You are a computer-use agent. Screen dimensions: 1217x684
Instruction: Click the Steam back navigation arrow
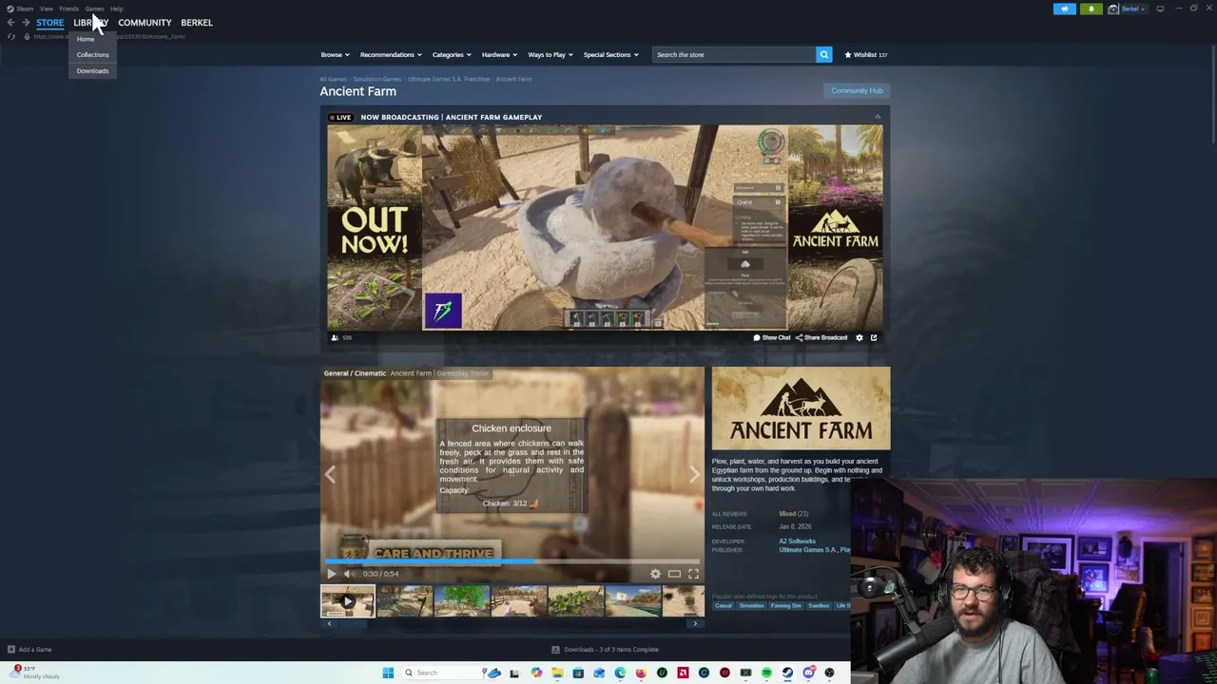point(10,23)
